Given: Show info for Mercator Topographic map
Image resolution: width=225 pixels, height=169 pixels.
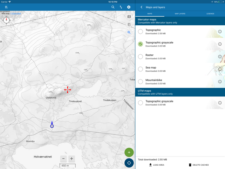Looking at the screenshot, I should click(x=220, y=31).
